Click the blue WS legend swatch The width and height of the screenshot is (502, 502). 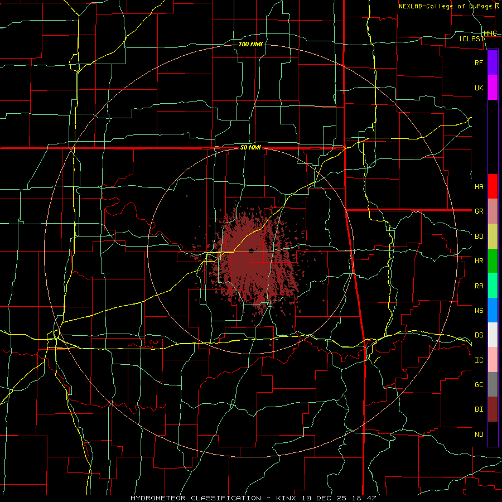pyautogui.click(x=493, y=310)
